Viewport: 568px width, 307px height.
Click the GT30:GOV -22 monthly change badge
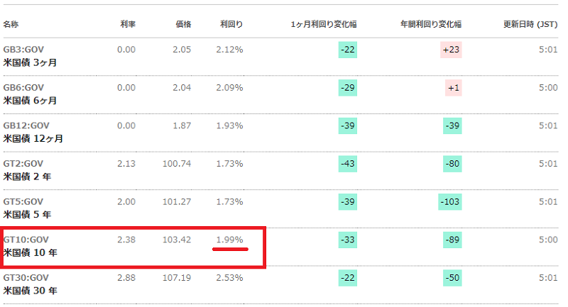tap(348, 277)
